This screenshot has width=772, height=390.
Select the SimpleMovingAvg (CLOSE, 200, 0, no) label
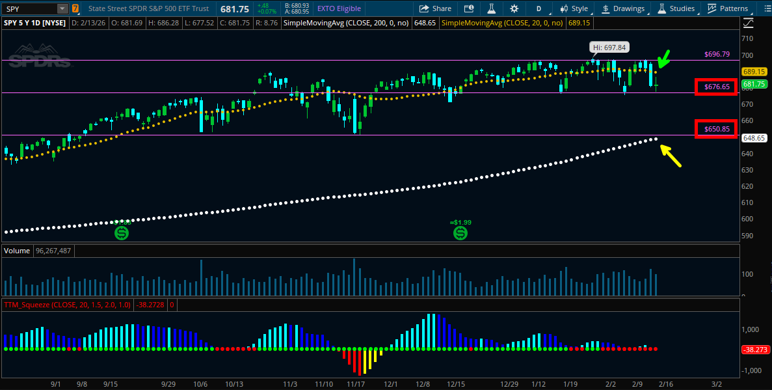click(345, 23)
